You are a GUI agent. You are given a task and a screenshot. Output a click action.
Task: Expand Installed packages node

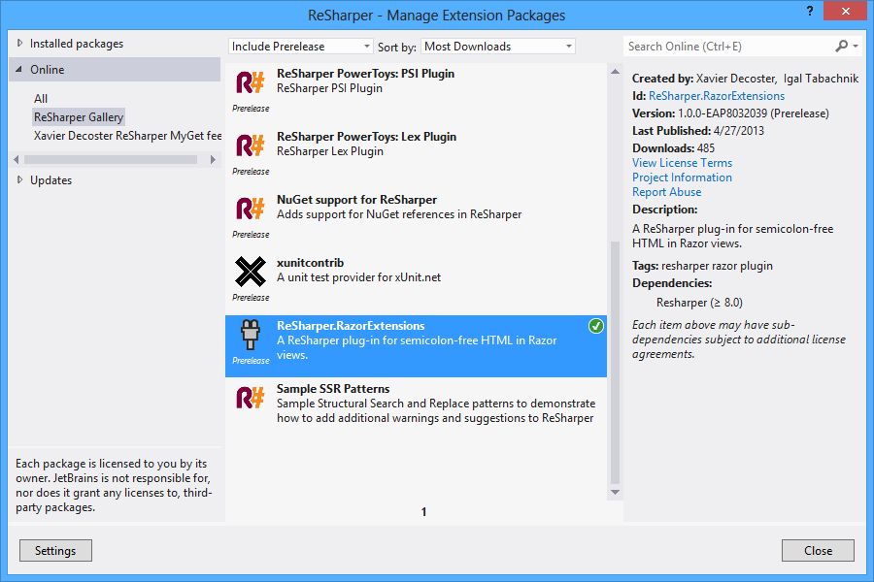19,43
